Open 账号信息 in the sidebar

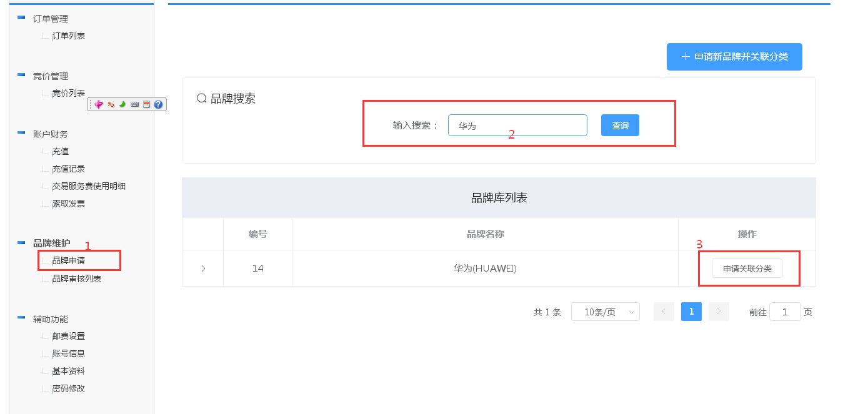point(69,353)
